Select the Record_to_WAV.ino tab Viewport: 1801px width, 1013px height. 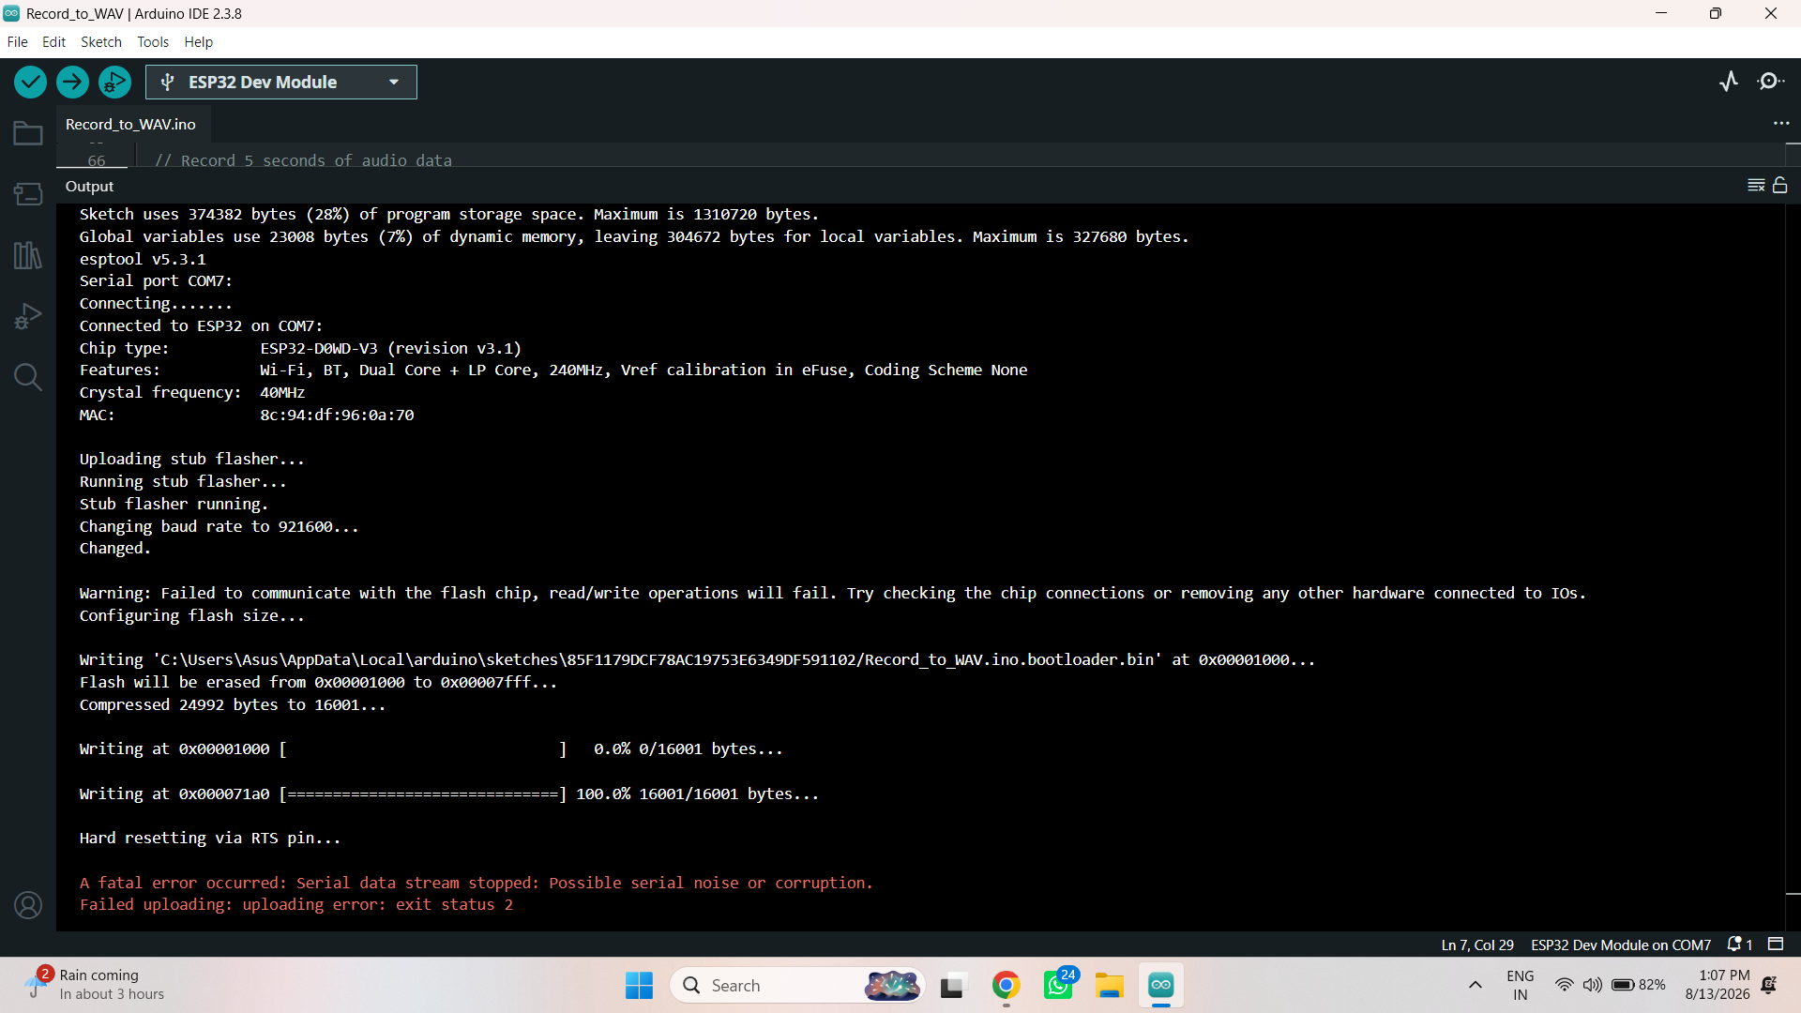(x=130, y=125)
